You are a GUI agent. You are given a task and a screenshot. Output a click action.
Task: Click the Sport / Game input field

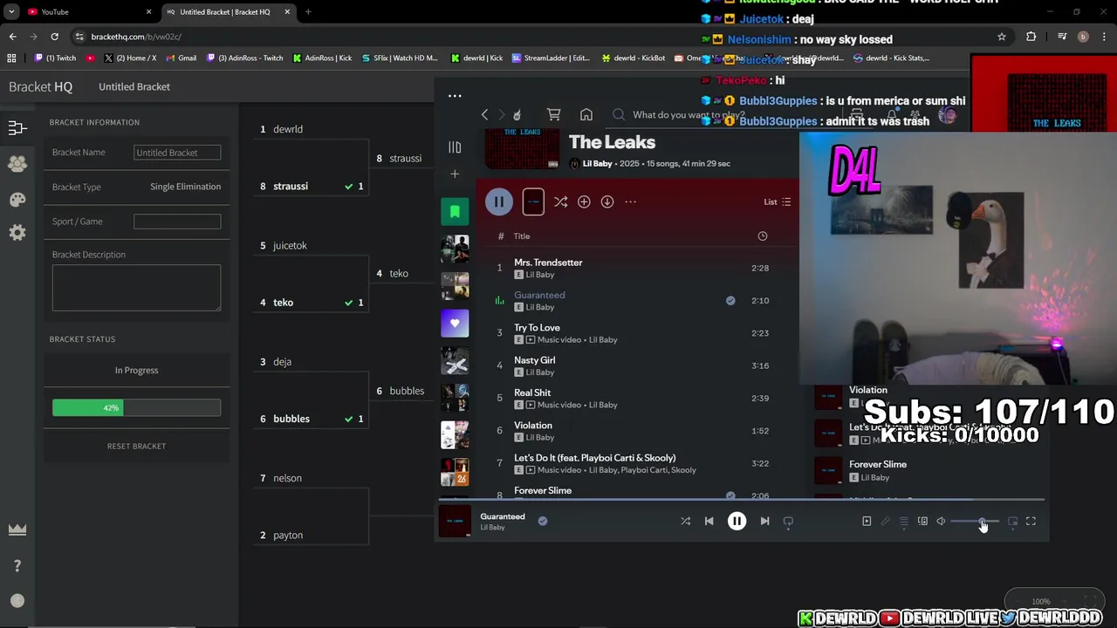point(177,222)
